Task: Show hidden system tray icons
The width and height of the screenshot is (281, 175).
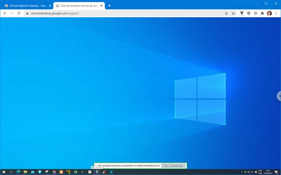Action: click(x=241, y=172)
